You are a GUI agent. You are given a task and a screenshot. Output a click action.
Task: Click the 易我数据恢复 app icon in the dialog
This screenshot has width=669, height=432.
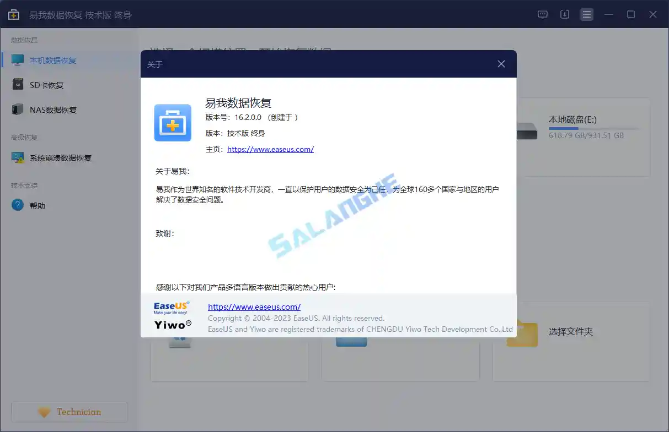coord(173,123)
